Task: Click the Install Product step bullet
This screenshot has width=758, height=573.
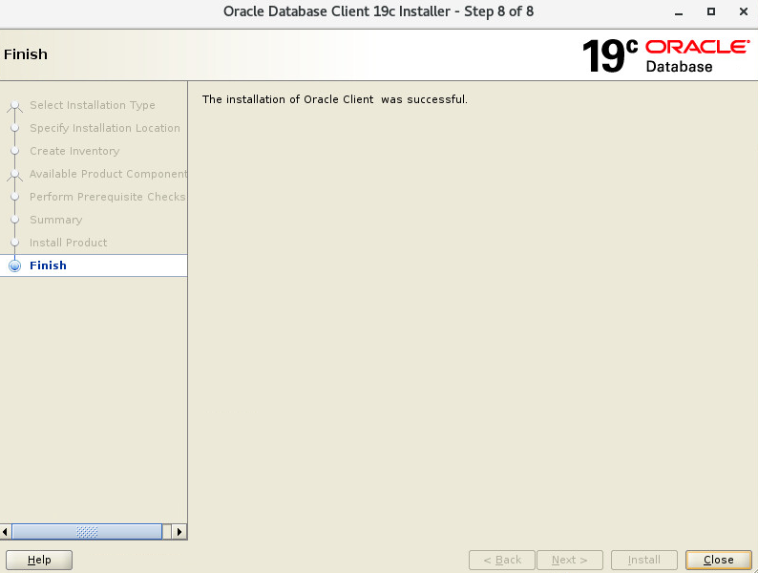Action: coord(15,243)
